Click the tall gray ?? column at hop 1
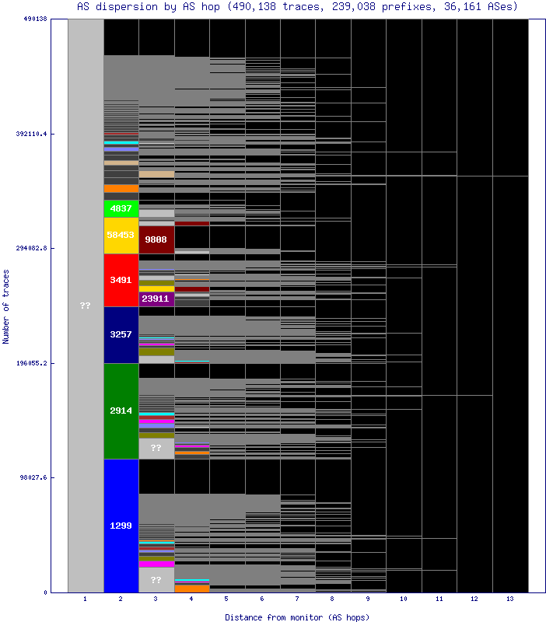 coord(86,306)
